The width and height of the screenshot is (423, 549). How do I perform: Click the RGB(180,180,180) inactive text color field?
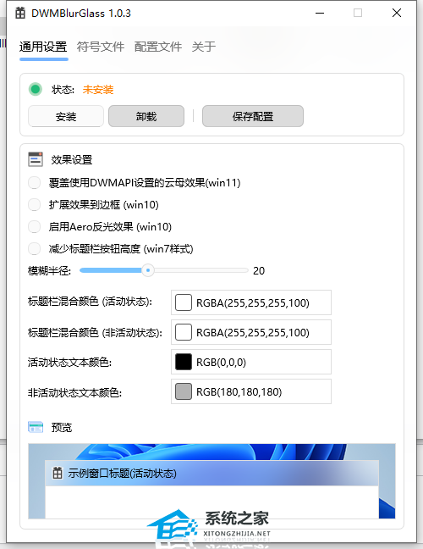click(x=251, y=391)
